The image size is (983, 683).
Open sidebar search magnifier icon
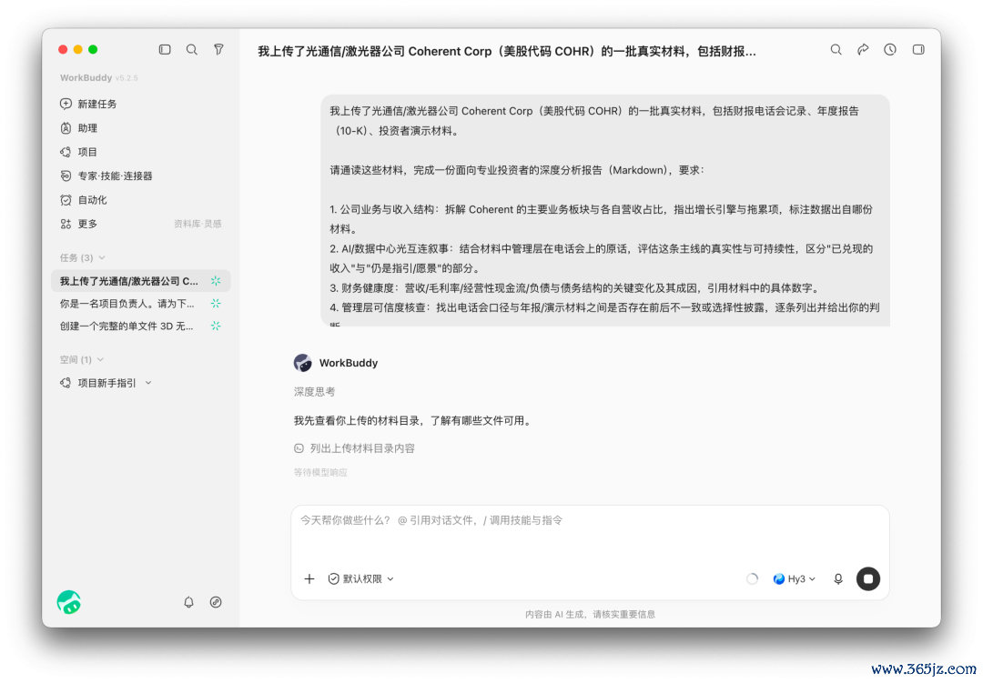192,49
